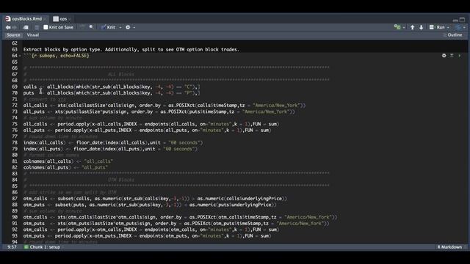Click 'otm_calls' at start of line 87
This screenshot has height=264, width=470.
[35, 199]
